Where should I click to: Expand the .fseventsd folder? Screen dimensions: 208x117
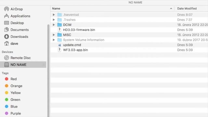point(54,15)
